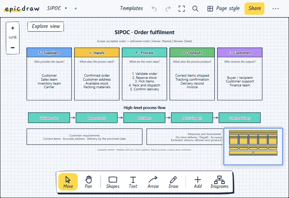The width and height of the screenshot is (289, 198).
Task: Select the Customer requirements box
Action: [85, 137]
